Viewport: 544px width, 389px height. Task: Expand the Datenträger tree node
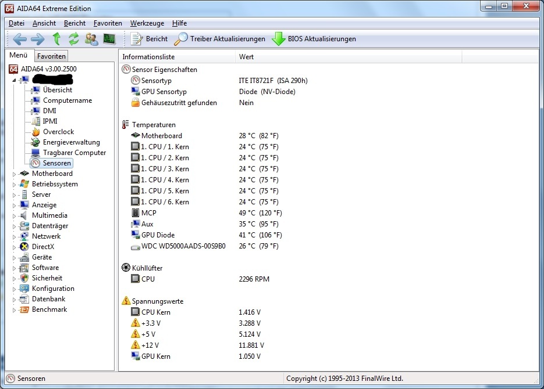pyautogui.click(x=14, y=226)
